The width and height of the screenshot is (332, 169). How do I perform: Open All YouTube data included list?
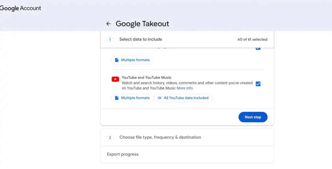(x=184, y=98)
